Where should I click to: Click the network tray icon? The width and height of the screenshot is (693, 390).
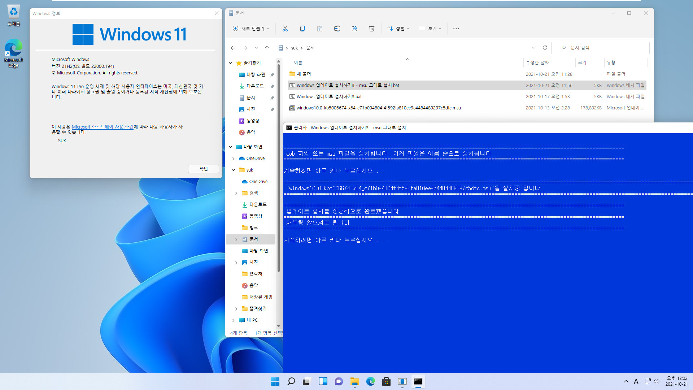pyautogui.click(x=648, y=381)
